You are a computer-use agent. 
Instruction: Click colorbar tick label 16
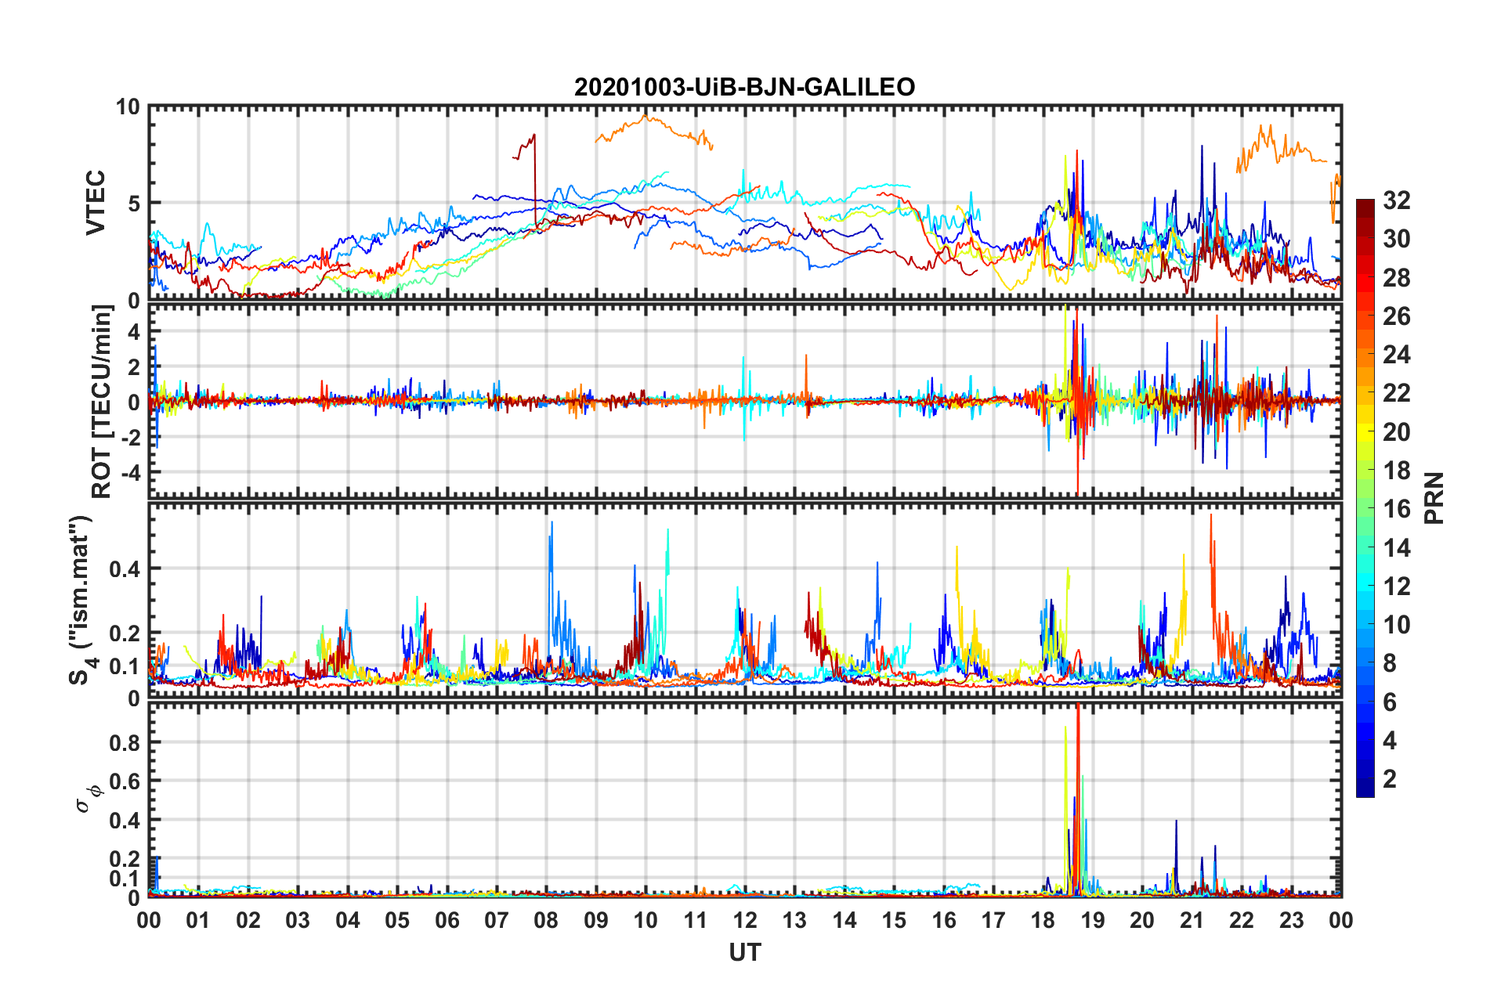[x=1396, y=509]
